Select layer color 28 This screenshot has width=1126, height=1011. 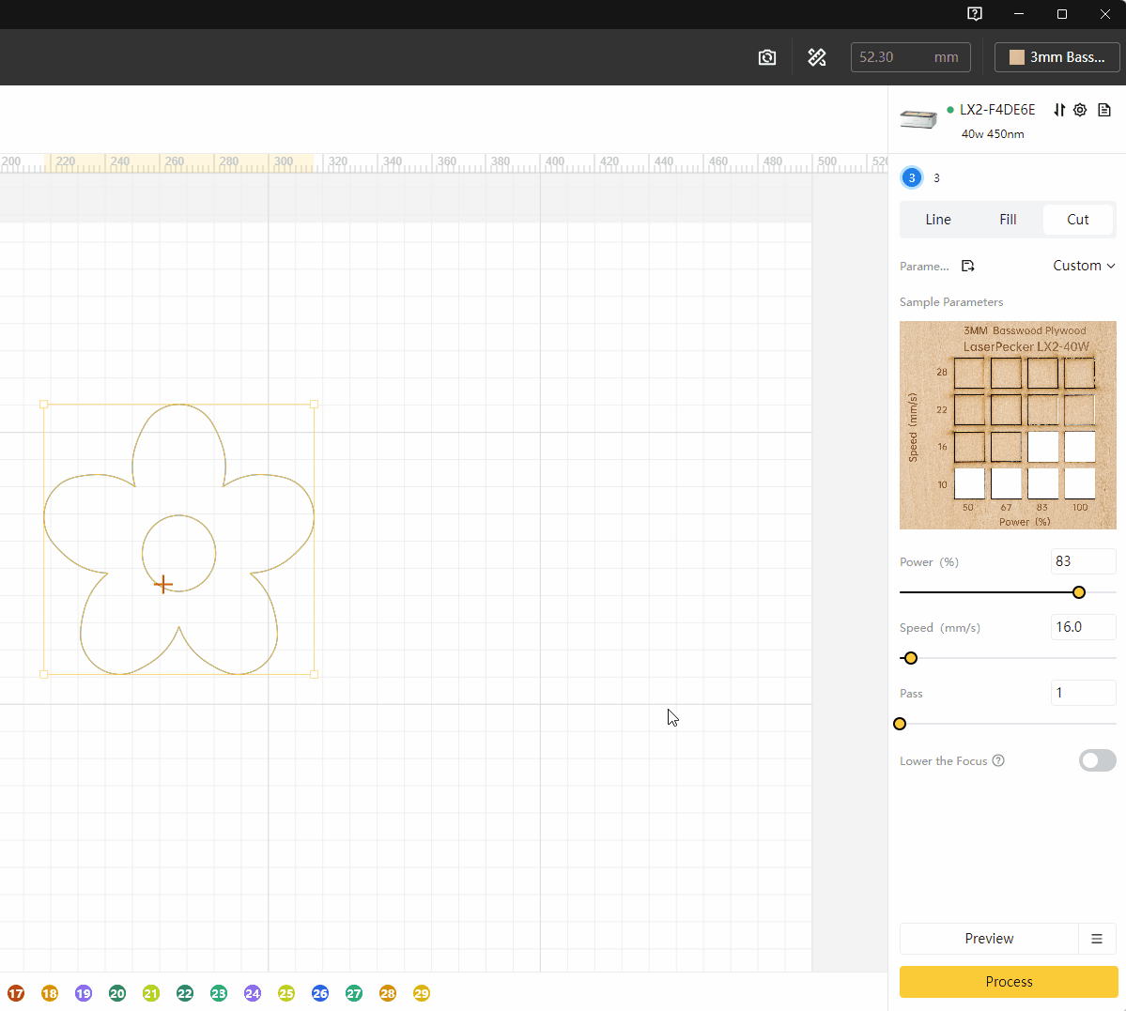point(387,993)
